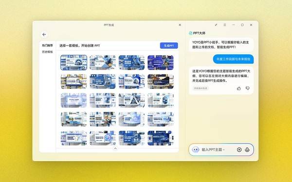Click the YOYO avatar in the input bar

(196, 150)
